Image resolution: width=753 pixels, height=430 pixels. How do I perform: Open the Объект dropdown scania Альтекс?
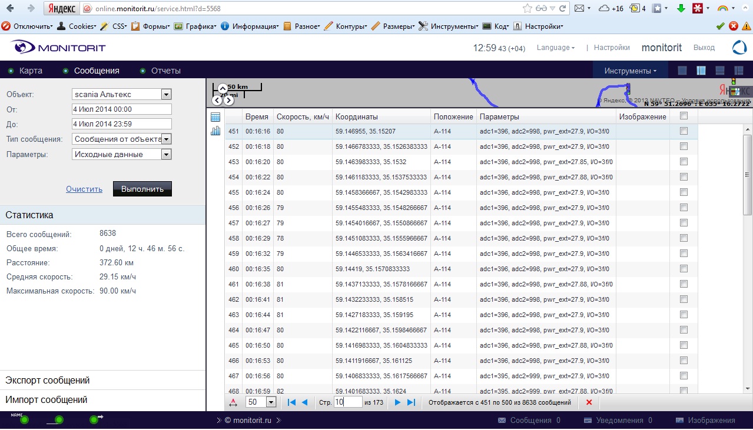166,94
